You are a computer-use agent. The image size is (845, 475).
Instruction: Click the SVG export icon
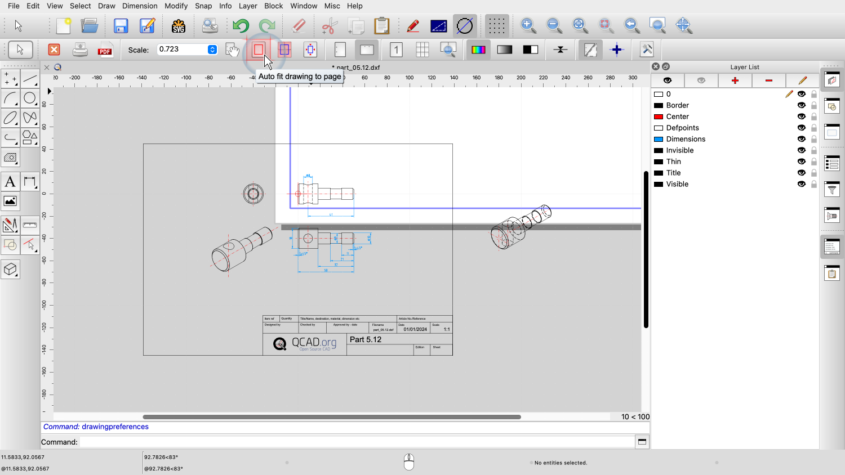pyautogui.click(x=179, y=26)
